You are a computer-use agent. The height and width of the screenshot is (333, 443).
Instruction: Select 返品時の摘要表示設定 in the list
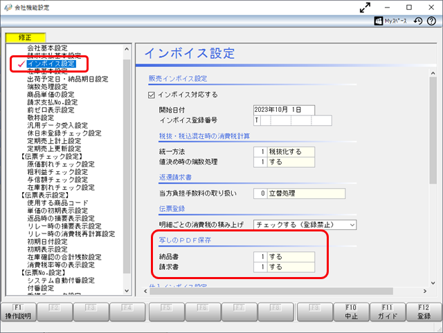point(61,218)
